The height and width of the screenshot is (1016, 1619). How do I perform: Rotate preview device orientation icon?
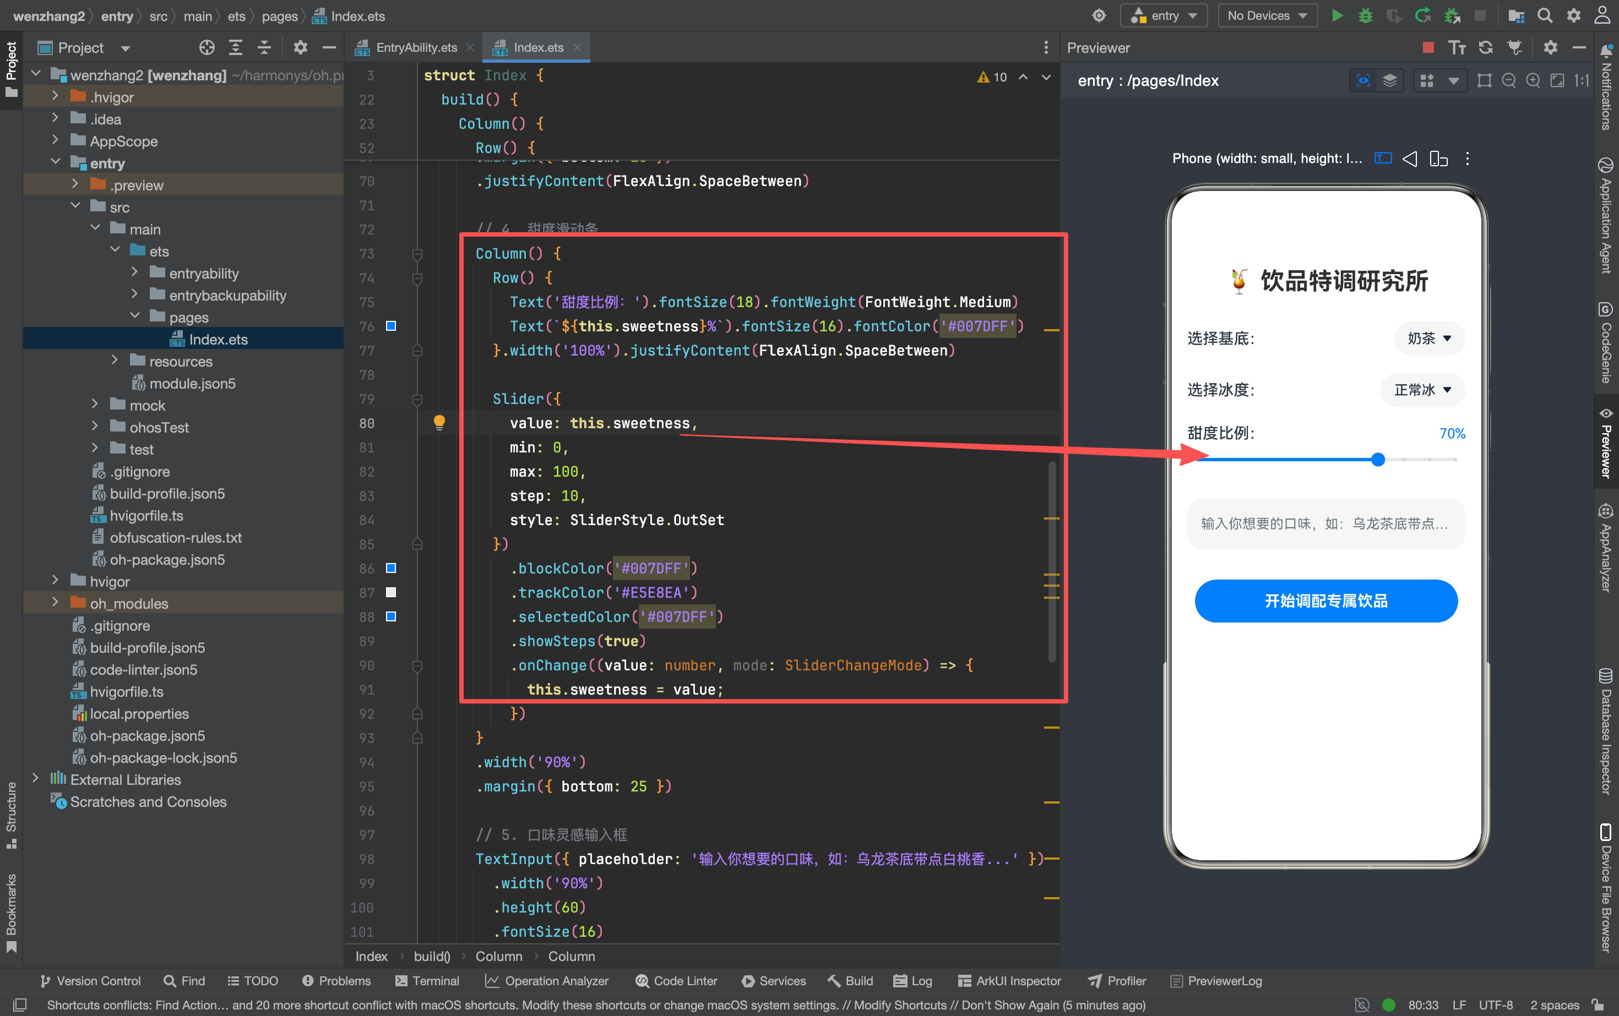coord(1438,159)
